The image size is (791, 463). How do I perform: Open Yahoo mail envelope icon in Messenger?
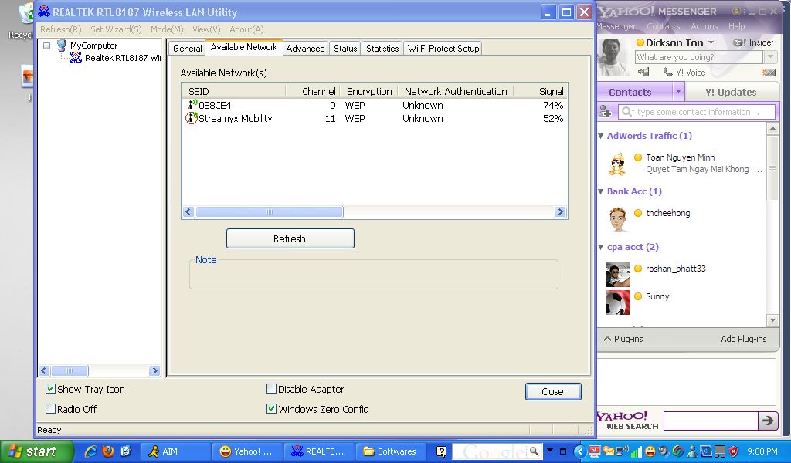pos(769,73)
